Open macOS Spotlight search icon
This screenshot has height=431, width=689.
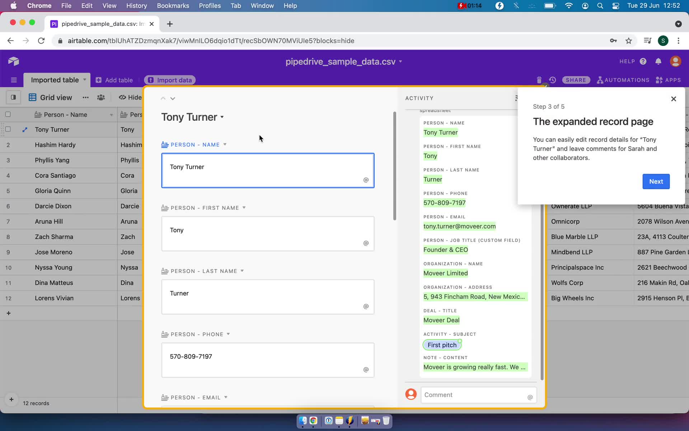click(600, 6)
